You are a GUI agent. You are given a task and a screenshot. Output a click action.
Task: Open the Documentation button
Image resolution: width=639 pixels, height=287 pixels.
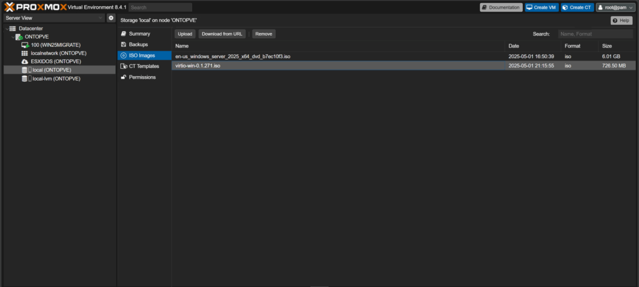click(501, 7)
